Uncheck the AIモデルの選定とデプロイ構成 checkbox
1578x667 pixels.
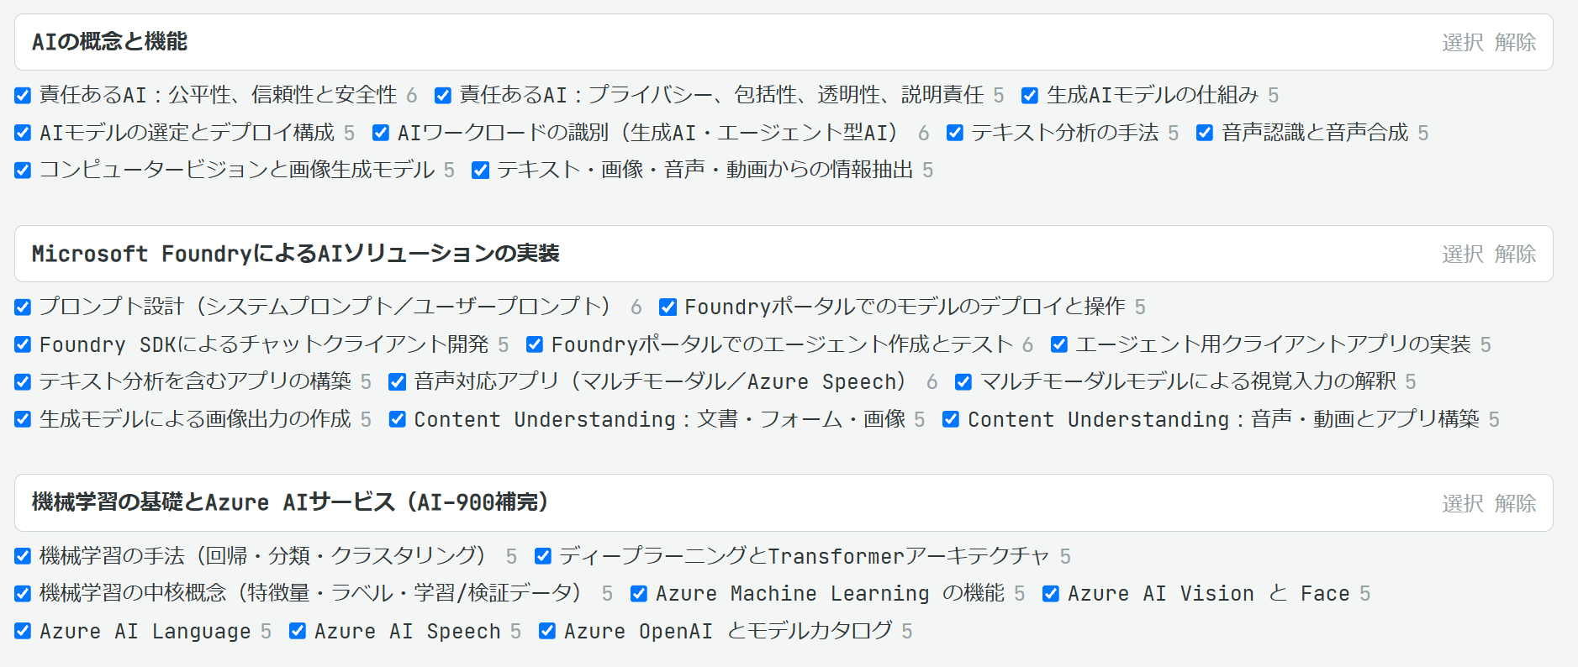(x=23, y=133)
